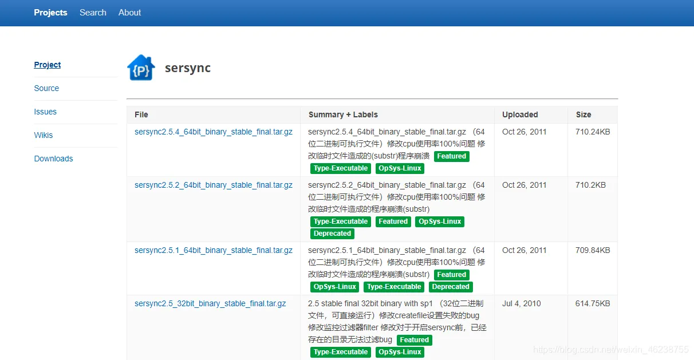Click the Featured label in sersync2.5.4 row
This screenshot has width=694, height=360.
[452, 156]
